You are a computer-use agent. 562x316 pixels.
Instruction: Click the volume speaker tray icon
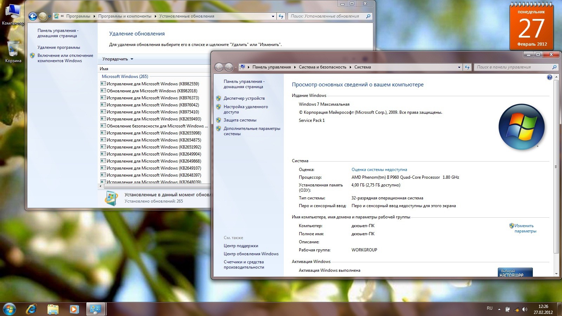(525, 309)
